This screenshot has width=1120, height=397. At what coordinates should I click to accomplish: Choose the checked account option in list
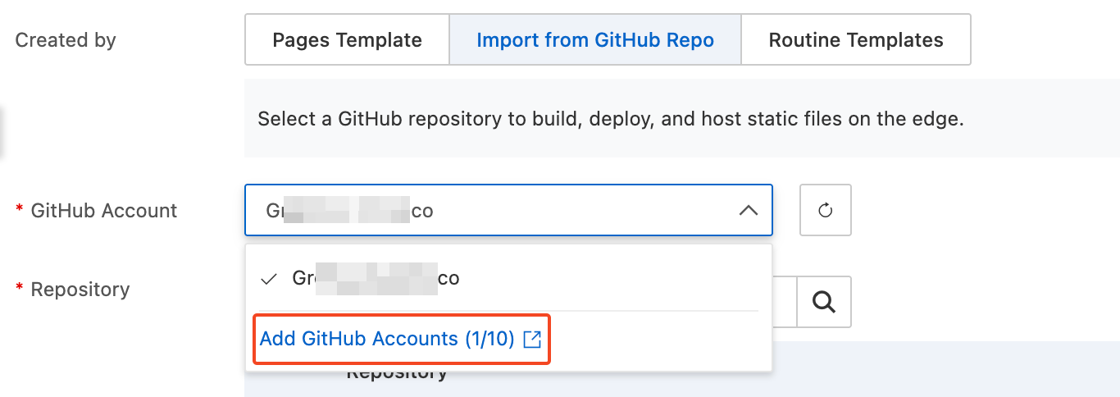pyautogui.click(x=508, y=278)
